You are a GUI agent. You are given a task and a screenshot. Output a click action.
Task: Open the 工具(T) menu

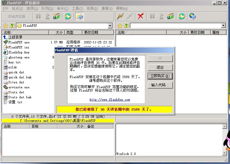[77, 9]
